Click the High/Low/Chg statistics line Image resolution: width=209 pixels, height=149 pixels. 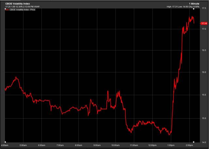[x=183, y=7]
